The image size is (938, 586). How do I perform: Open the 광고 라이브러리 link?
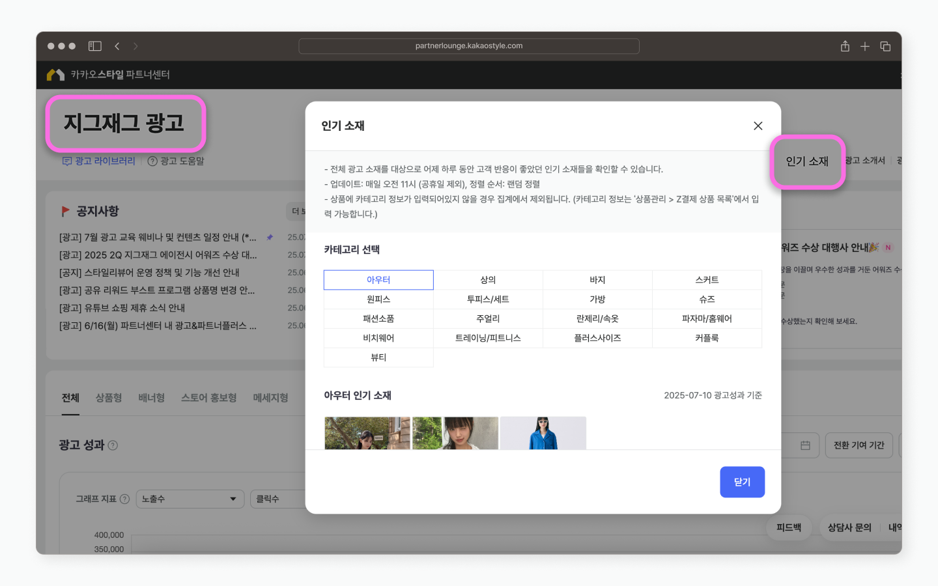click(98, 161)
